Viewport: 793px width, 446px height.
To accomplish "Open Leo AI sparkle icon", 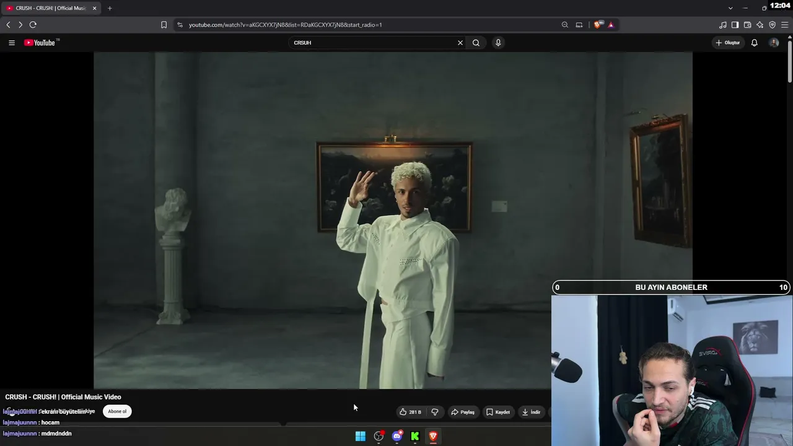I will click(x=760, y=25).
